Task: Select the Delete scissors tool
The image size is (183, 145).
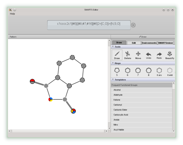Action: (x=127, y=55)
